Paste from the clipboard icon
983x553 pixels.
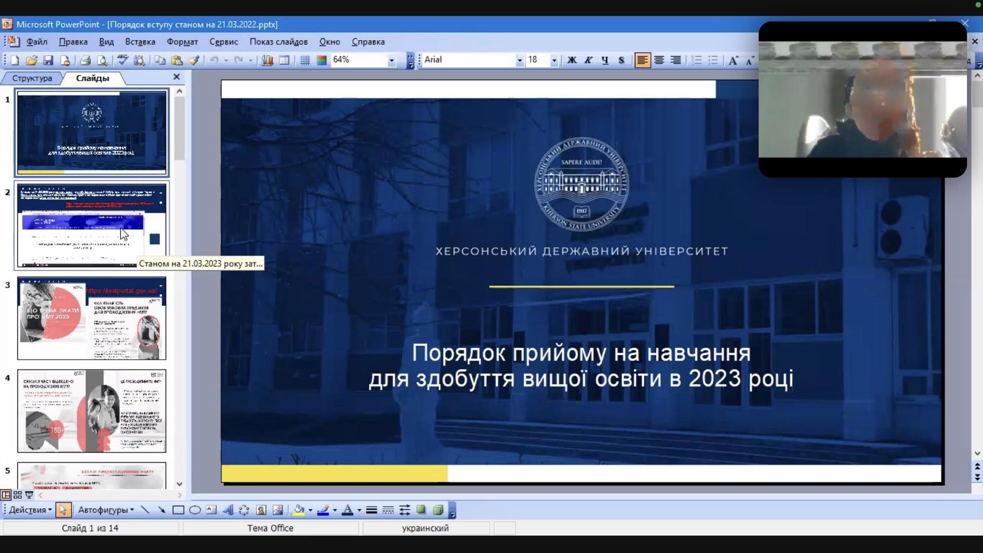coord(177,60)
